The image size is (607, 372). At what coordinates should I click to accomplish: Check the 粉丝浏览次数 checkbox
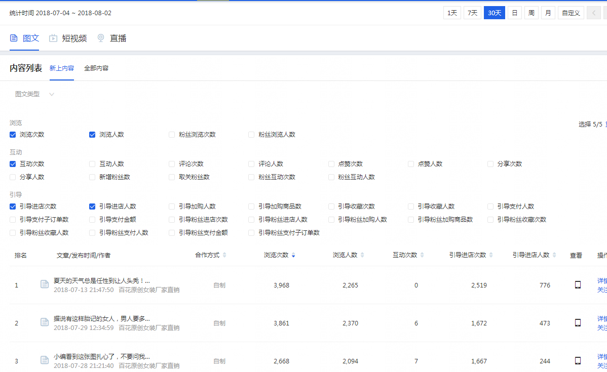click(x=172, y=135)
